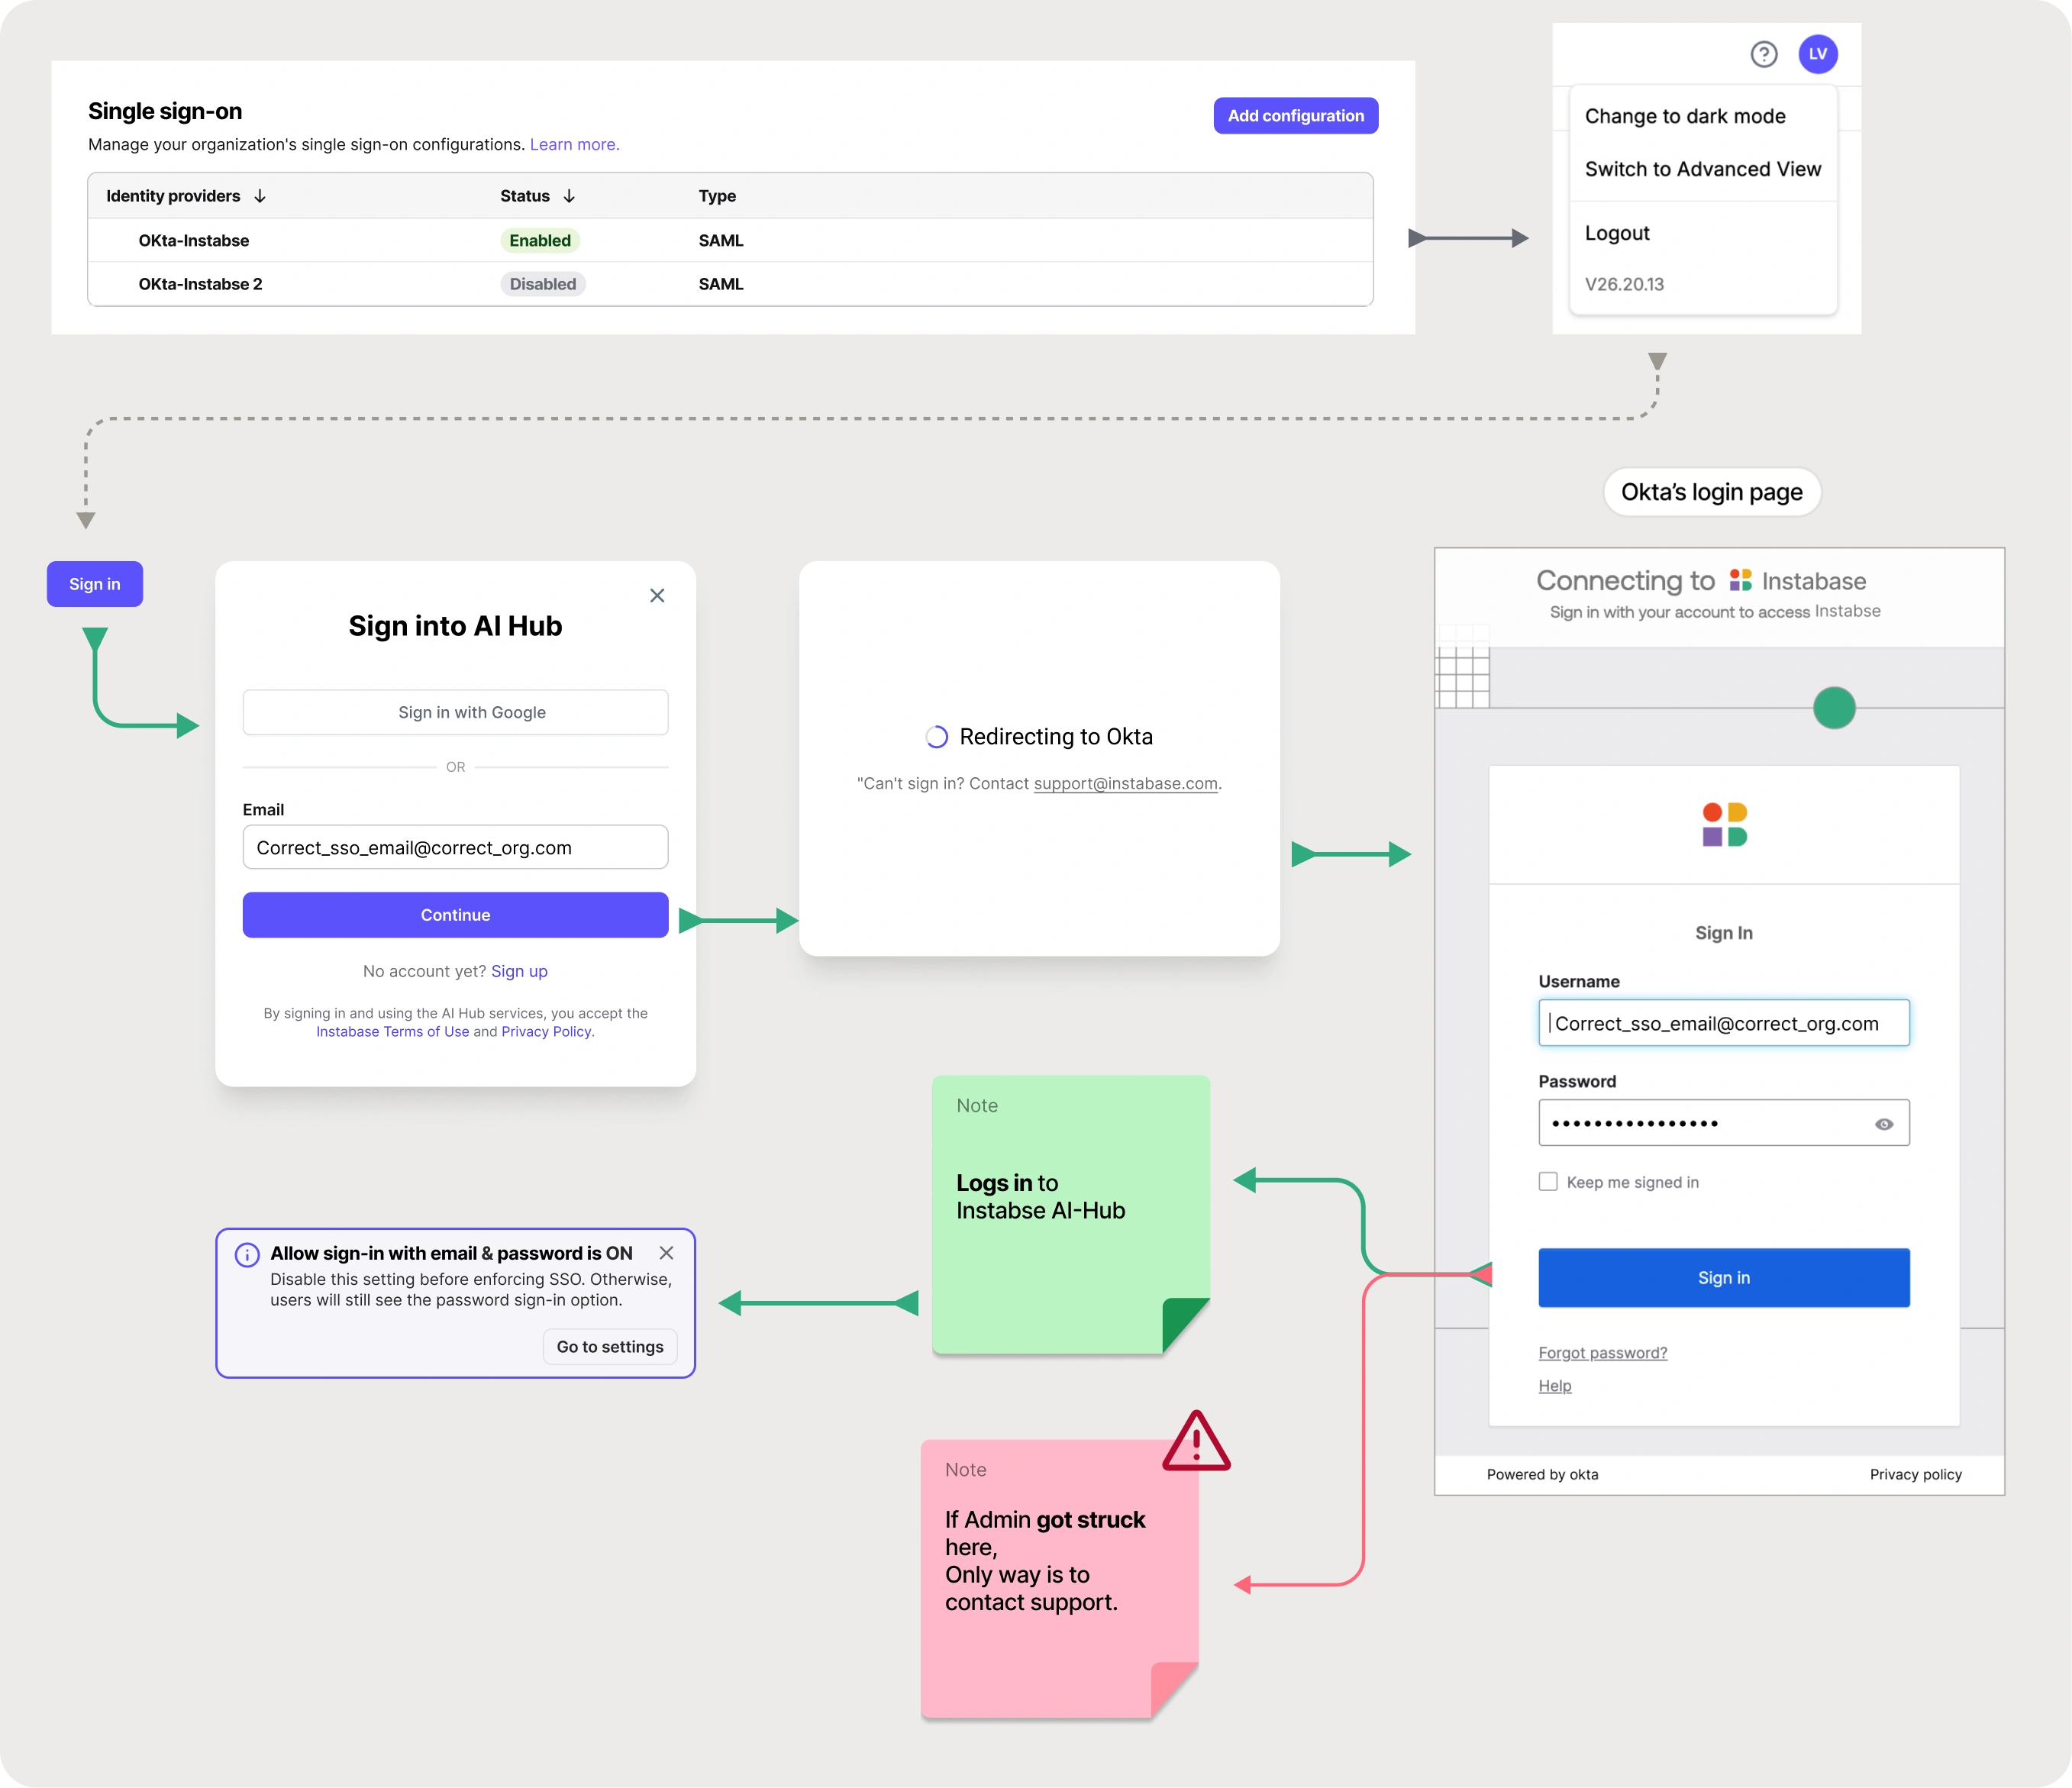Viewport: 2072px width, 1788px height.
Task: Click the Add configuration button
Action: click(x=1296, y=115)
